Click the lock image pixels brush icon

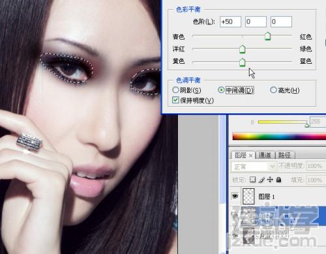pos(262,180)
